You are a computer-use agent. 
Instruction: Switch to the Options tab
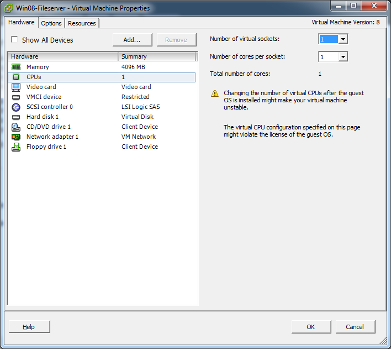point(51,23)
